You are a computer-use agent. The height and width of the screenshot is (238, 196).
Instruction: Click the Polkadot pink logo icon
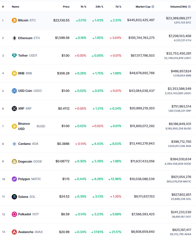(14, 214)
